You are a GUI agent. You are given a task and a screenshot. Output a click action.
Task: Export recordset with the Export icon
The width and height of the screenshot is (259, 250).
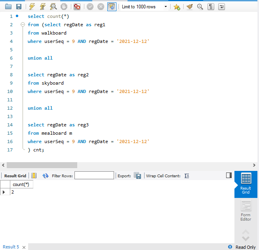coord(137,176)
